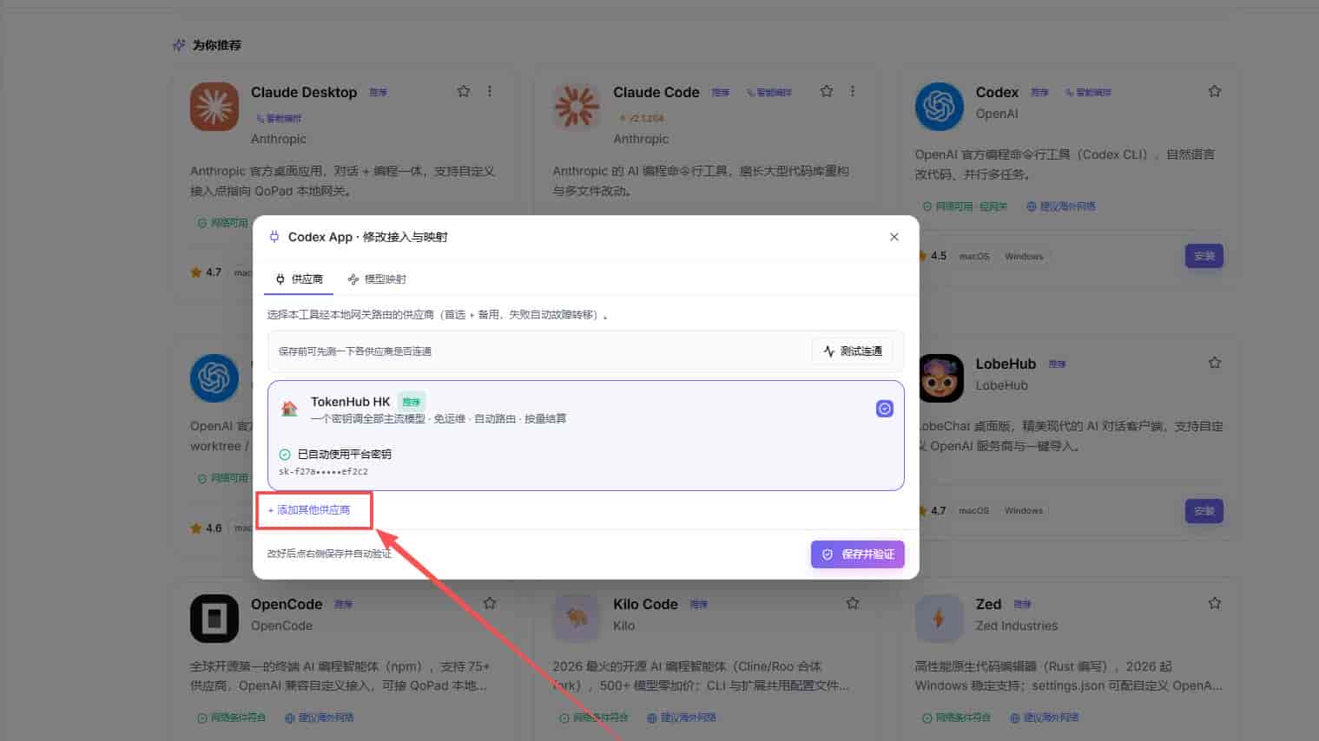Click the 测试连通 button
This screenshot has width=1319, height=741.
point(853,351)
